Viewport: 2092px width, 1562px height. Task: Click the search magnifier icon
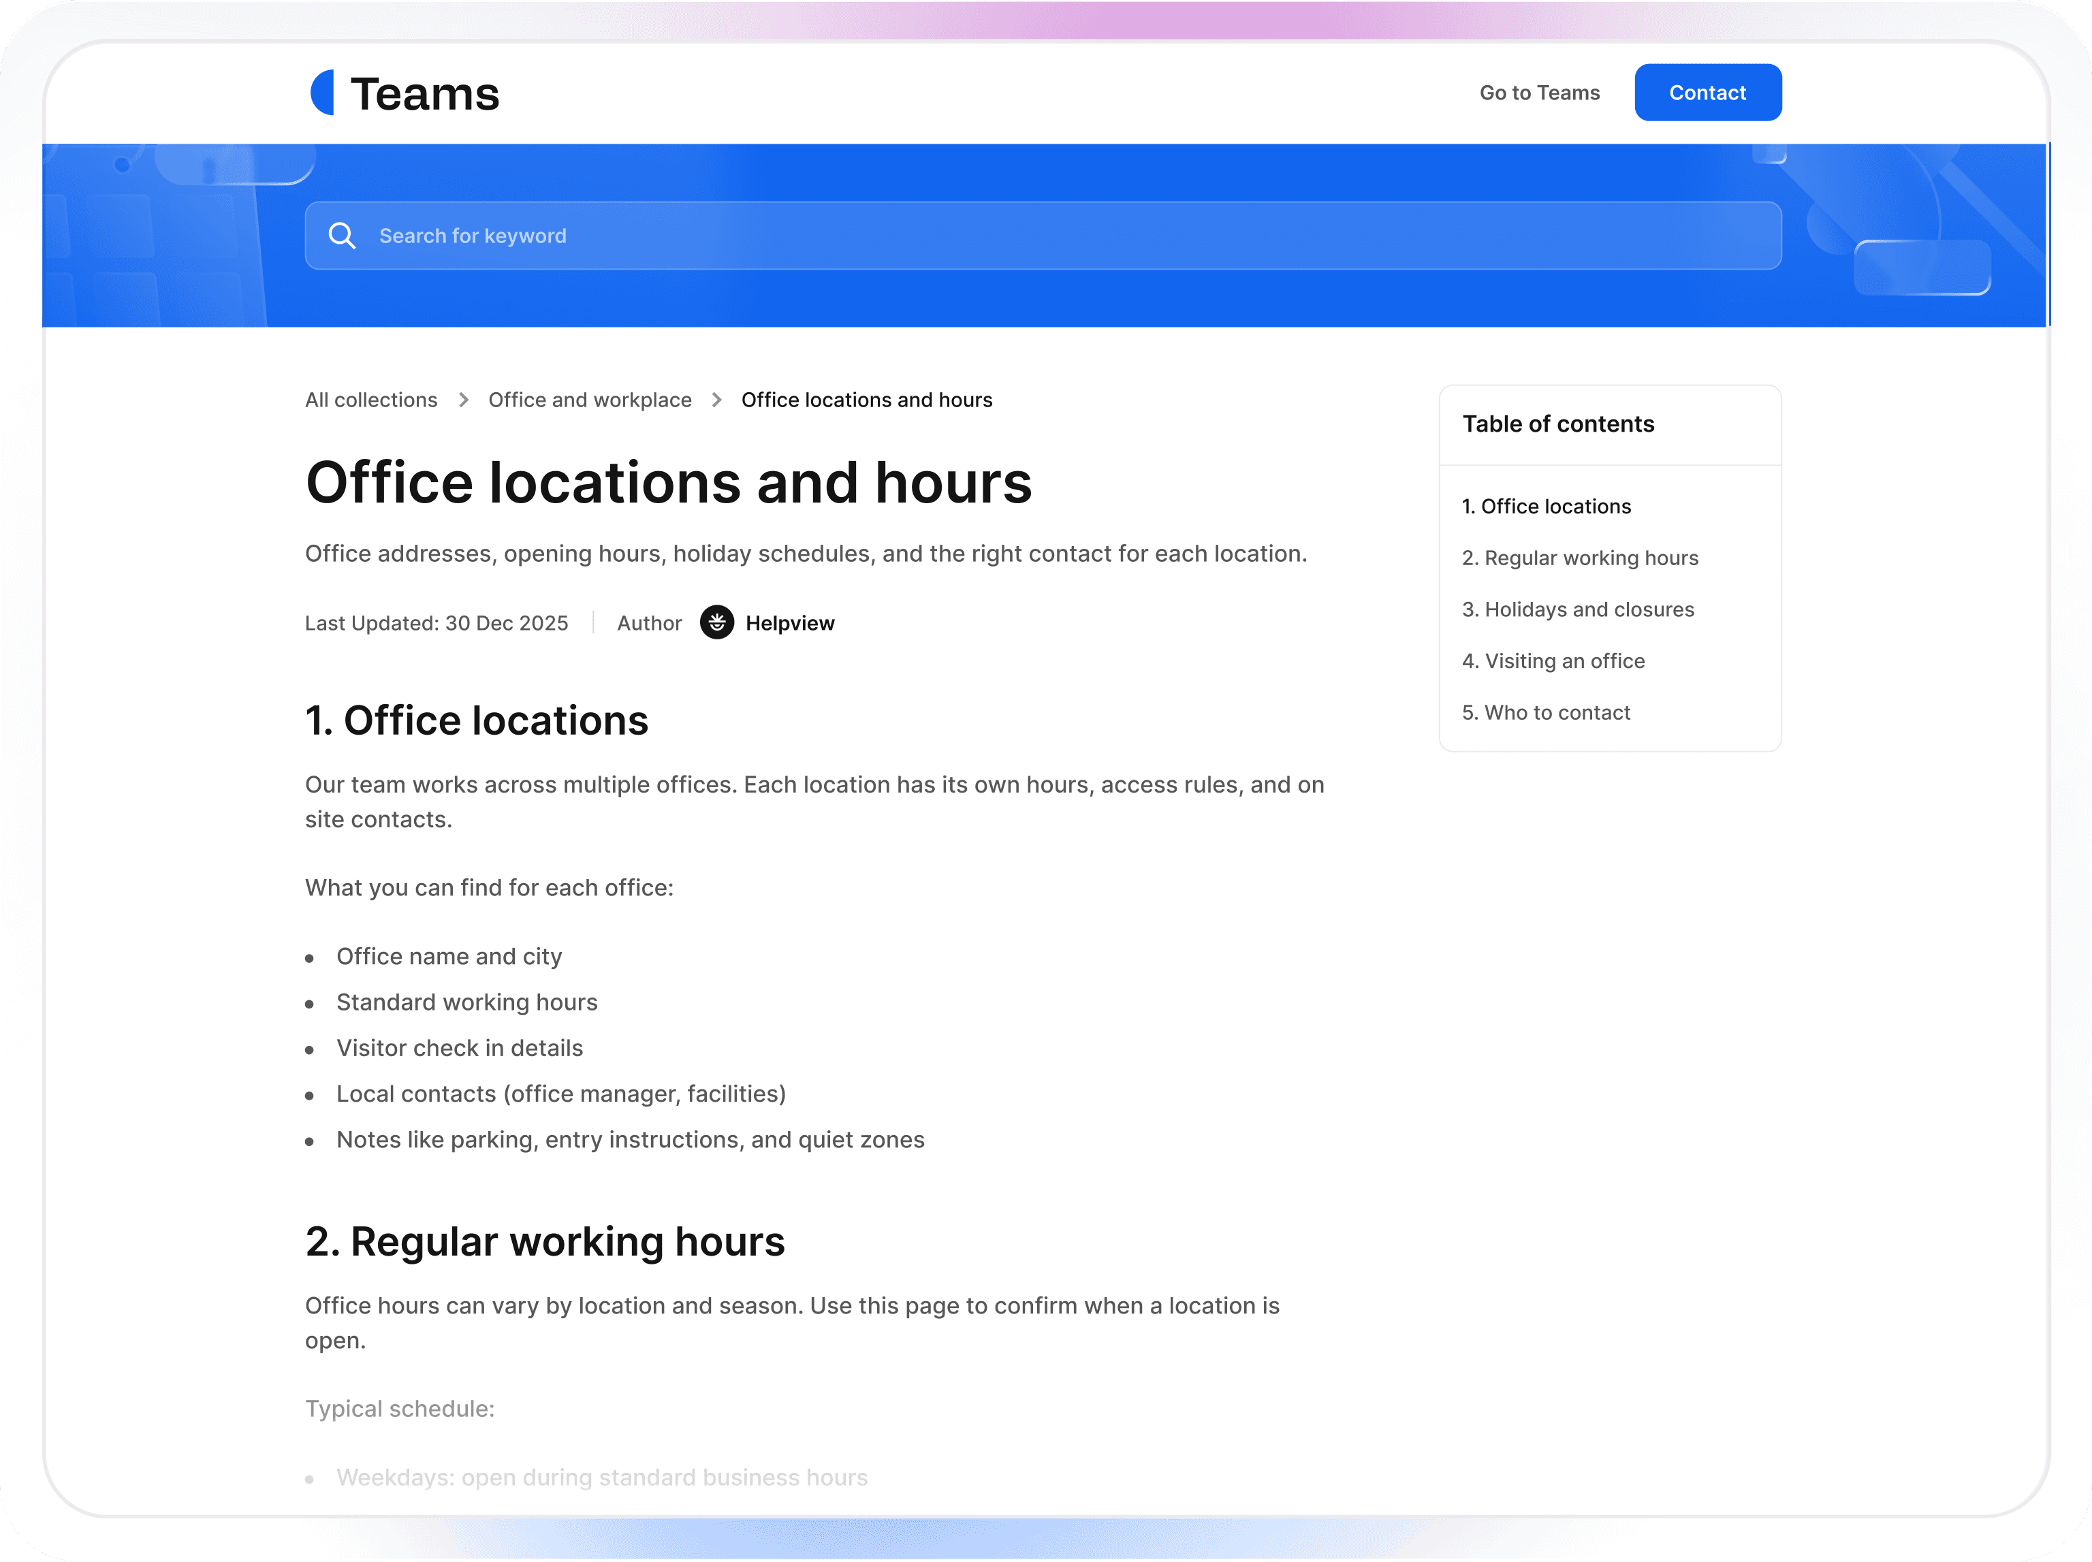(x=343, y=236)
